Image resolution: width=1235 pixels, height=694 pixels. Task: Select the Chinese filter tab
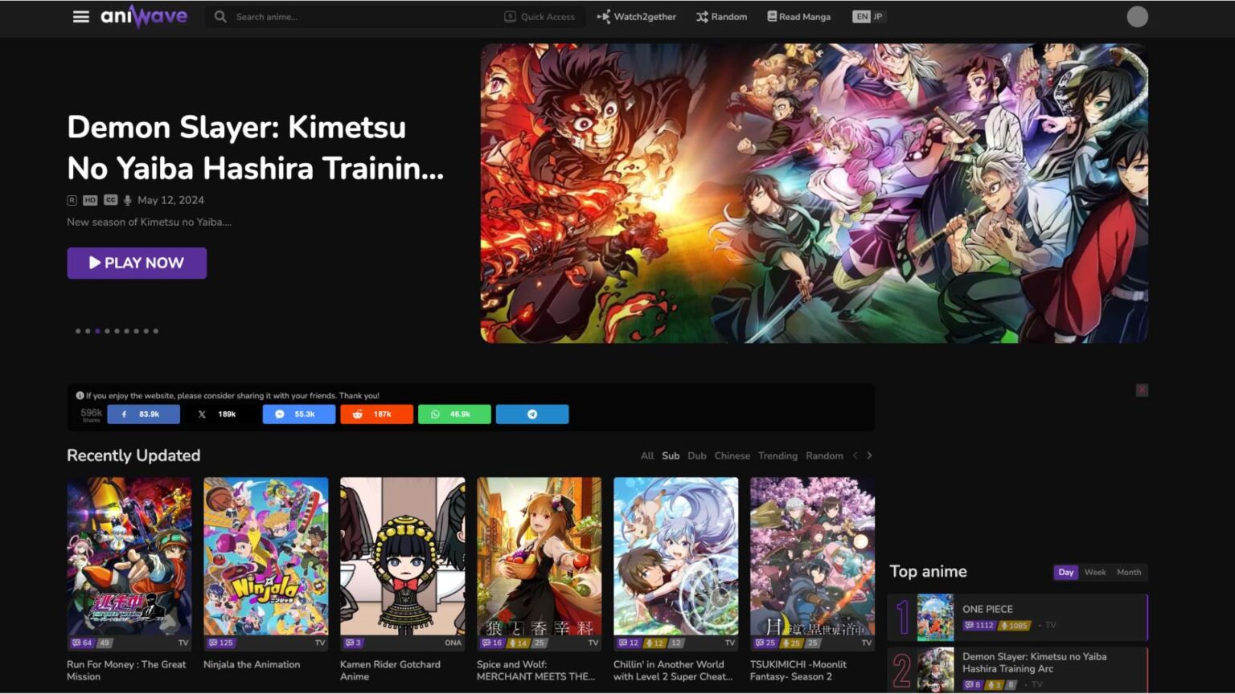(732, 455)
